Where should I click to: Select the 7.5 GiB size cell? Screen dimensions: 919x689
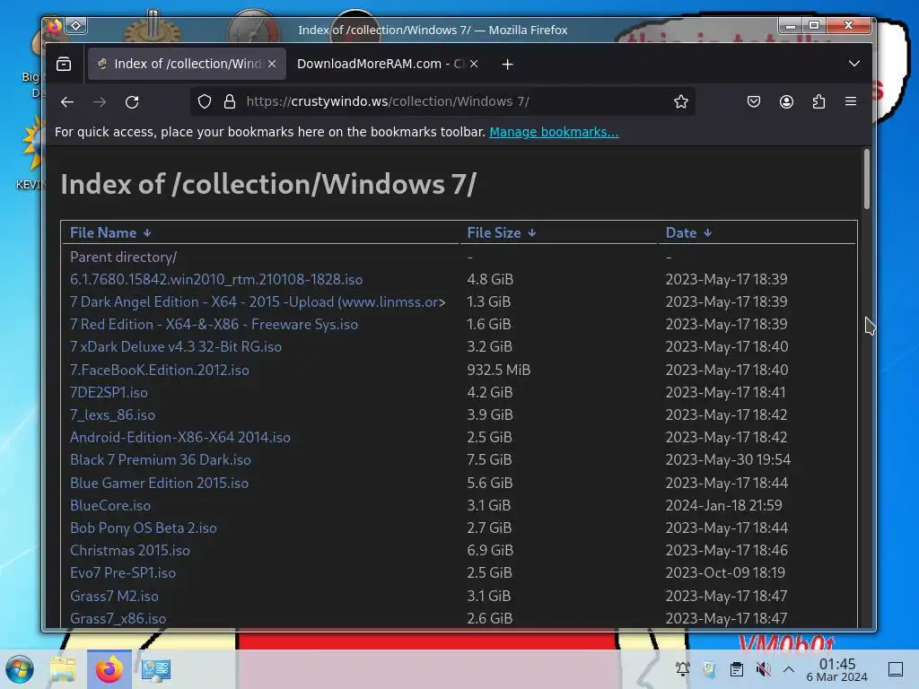pos(489,460)
